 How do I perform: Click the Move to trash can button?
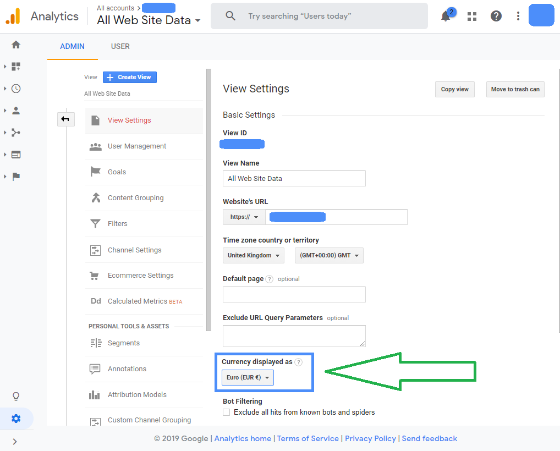[515, 89]
